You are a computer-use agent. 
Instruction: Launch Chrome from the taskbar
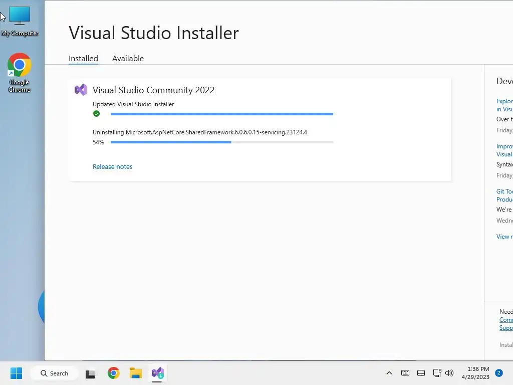[x=114, y=373]
